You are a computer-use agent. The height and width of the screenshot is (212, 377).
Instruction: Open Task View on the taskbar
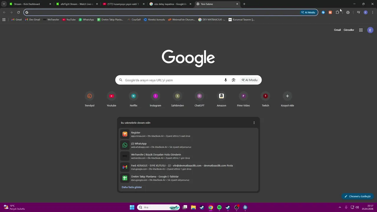[185, 207]
